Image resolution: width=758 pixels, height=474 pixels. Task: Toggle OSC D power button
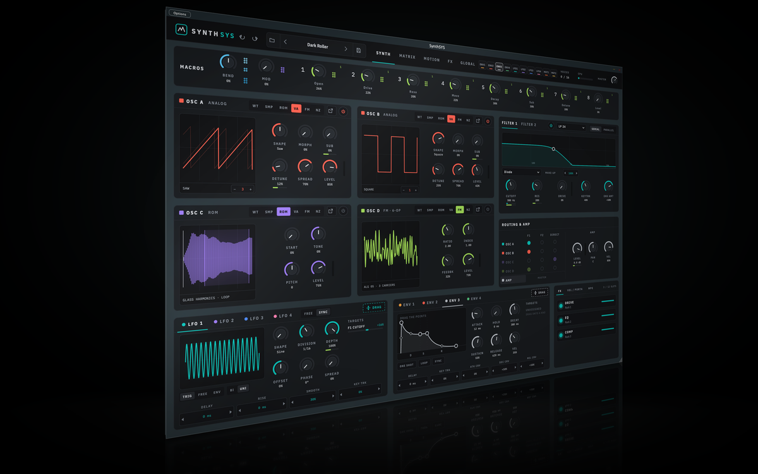coord(488,209)
